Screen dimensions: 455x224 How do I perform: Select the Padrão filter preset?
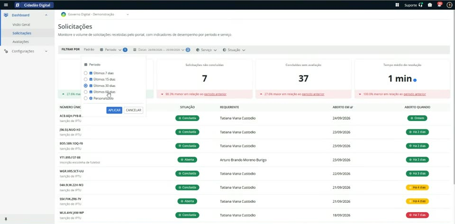click(89, 50)
